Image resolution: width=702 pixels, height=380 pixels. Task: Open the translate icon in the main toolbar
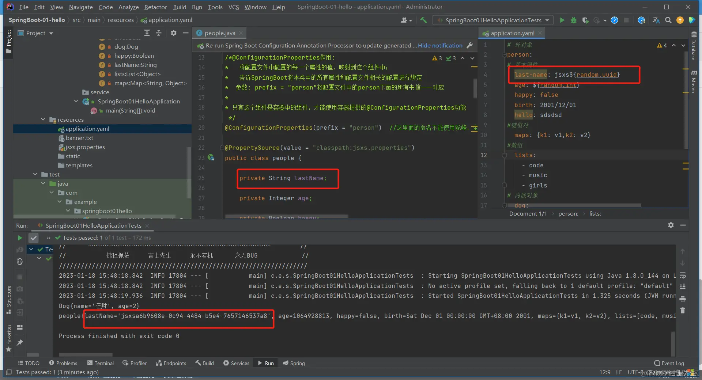pyautogui.click(x=656, y=20)
